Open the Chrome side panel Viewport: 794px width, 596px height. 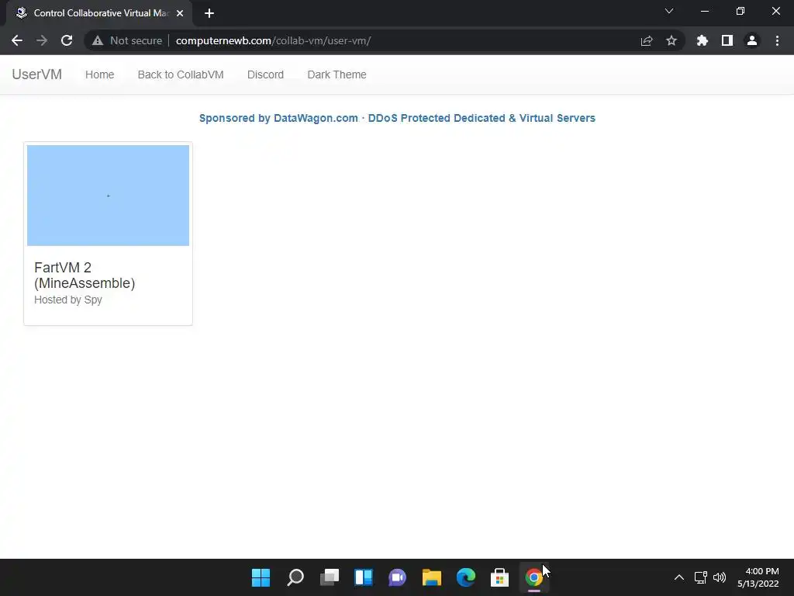[x=727, y=40]
